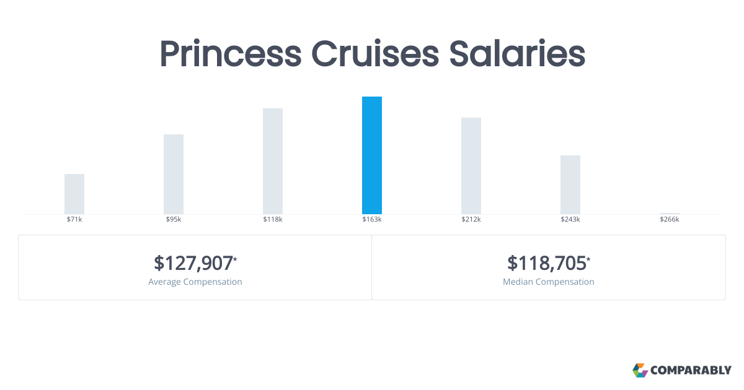This screenshot has width=744, height=390.
Task: Click the bar above the $243k label
Action: (x=570, y=184)
